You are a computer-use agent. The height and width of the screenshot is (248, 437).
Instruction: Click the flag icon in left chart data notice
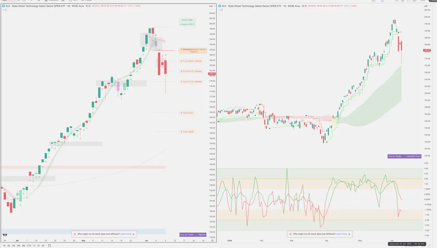75,234
